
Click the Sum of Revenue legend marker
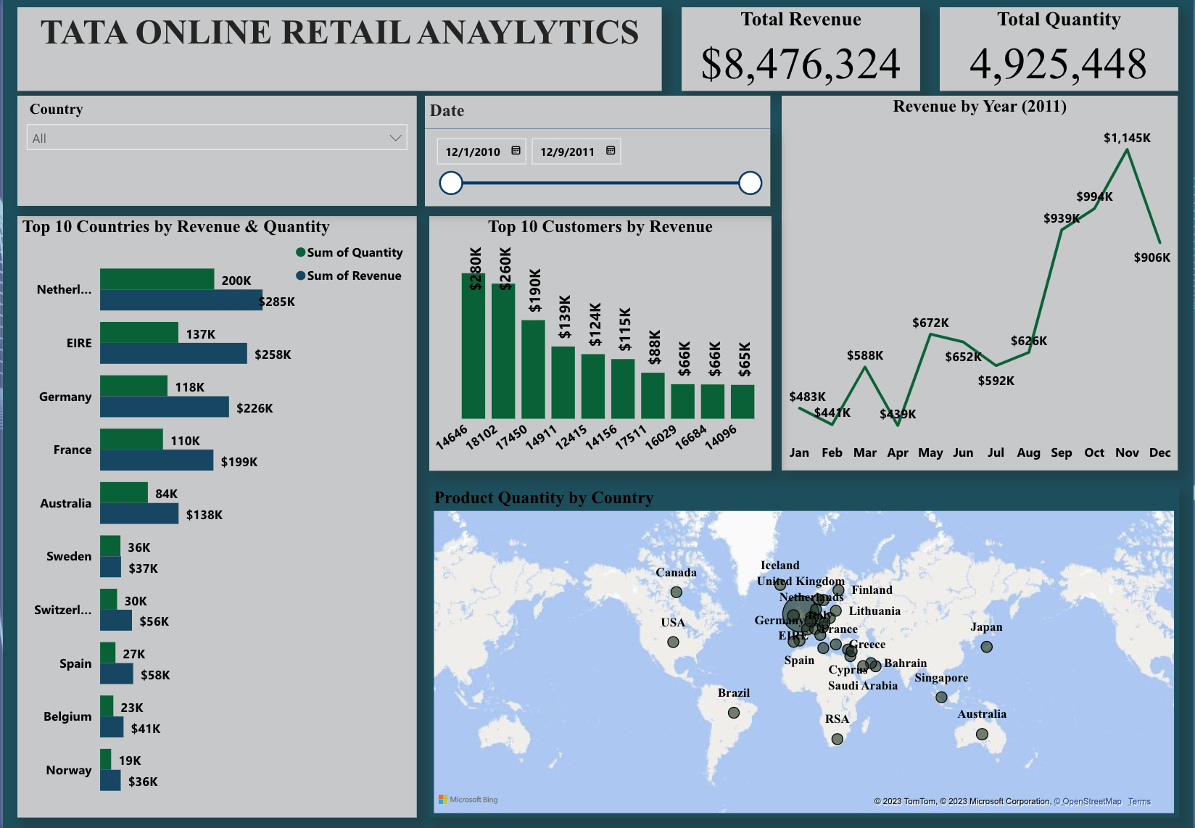point(300,276)
